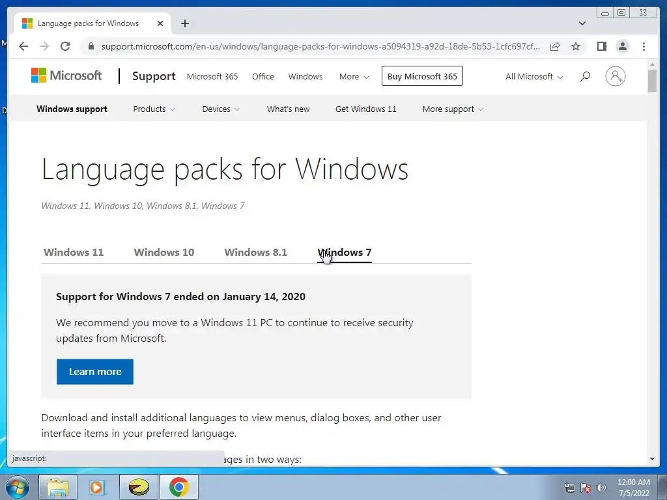The width and height of the screenshot is (667, 500).
Task: Open Windows Explorer from the taskbar
Action: [x=58, y=487]
